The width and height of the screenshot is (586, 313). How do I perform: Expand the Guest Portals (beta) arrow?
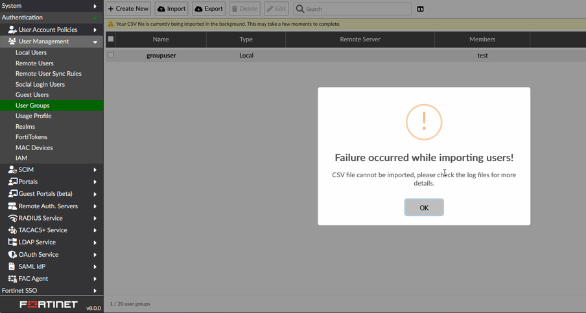[x=95, y=194]
